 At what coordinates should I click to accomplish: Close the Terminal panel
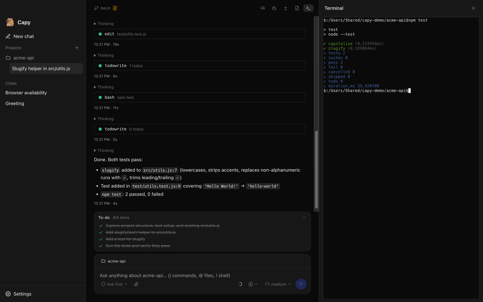[x=473, y=8]
